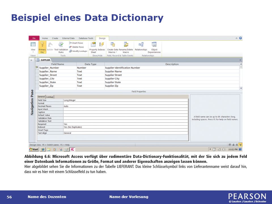The image size is (272, 204).
Task: Switch to the Database Tools tab
Action: [86, 38]
